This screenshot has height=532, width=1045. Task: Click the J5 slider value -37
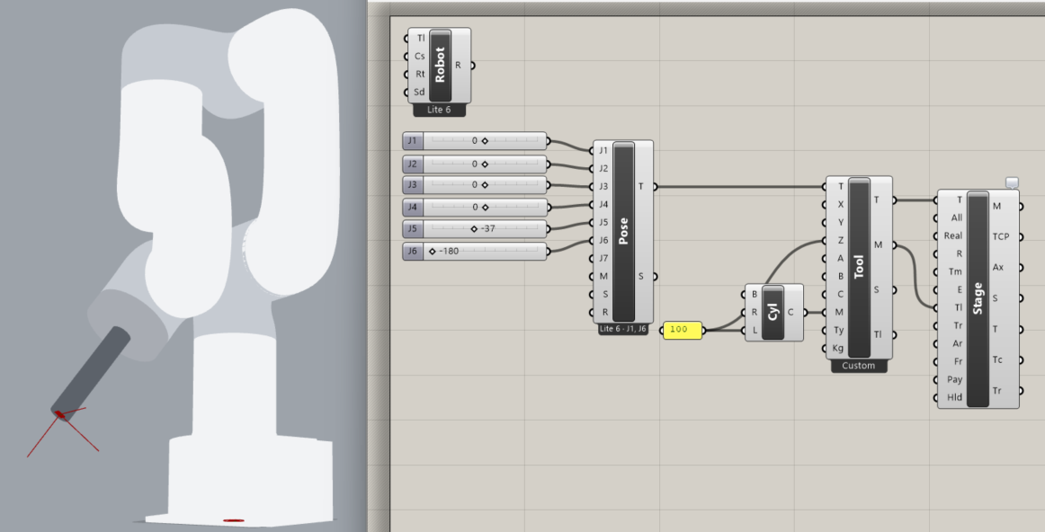tap(487, 228)
